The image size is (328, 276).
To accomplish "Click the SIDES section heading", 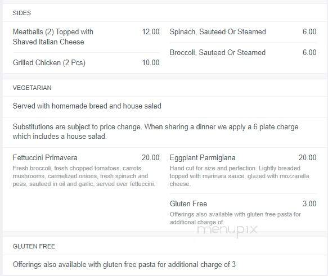I will (x=22, y=13).
